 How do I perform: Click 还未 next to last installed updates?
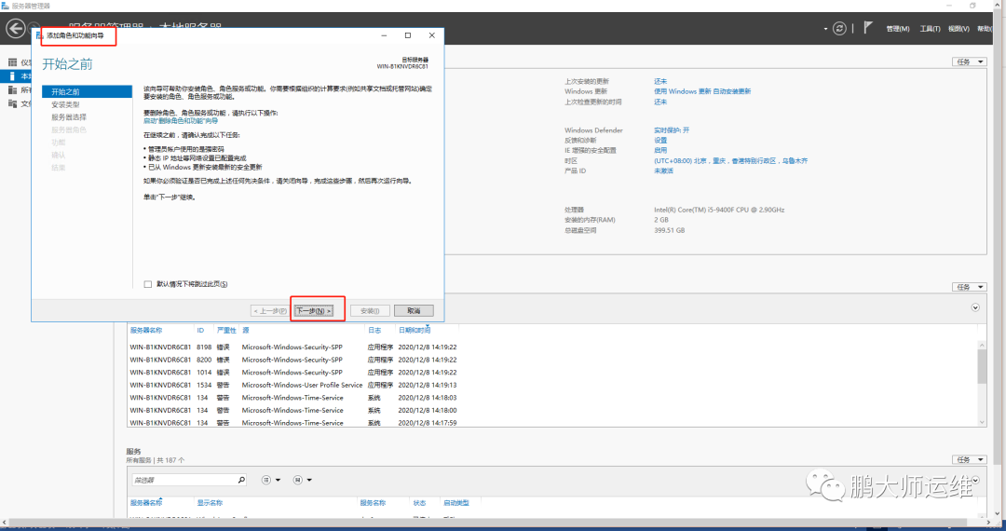tap(660, 81)
